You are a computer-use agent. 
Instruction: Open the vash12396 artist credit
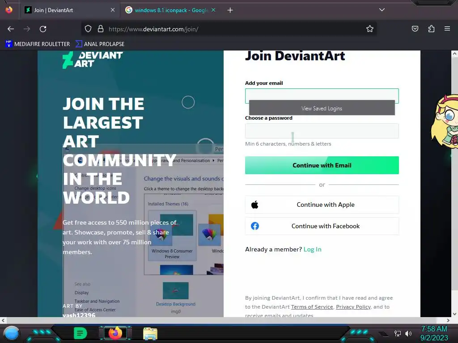[79, 315]
